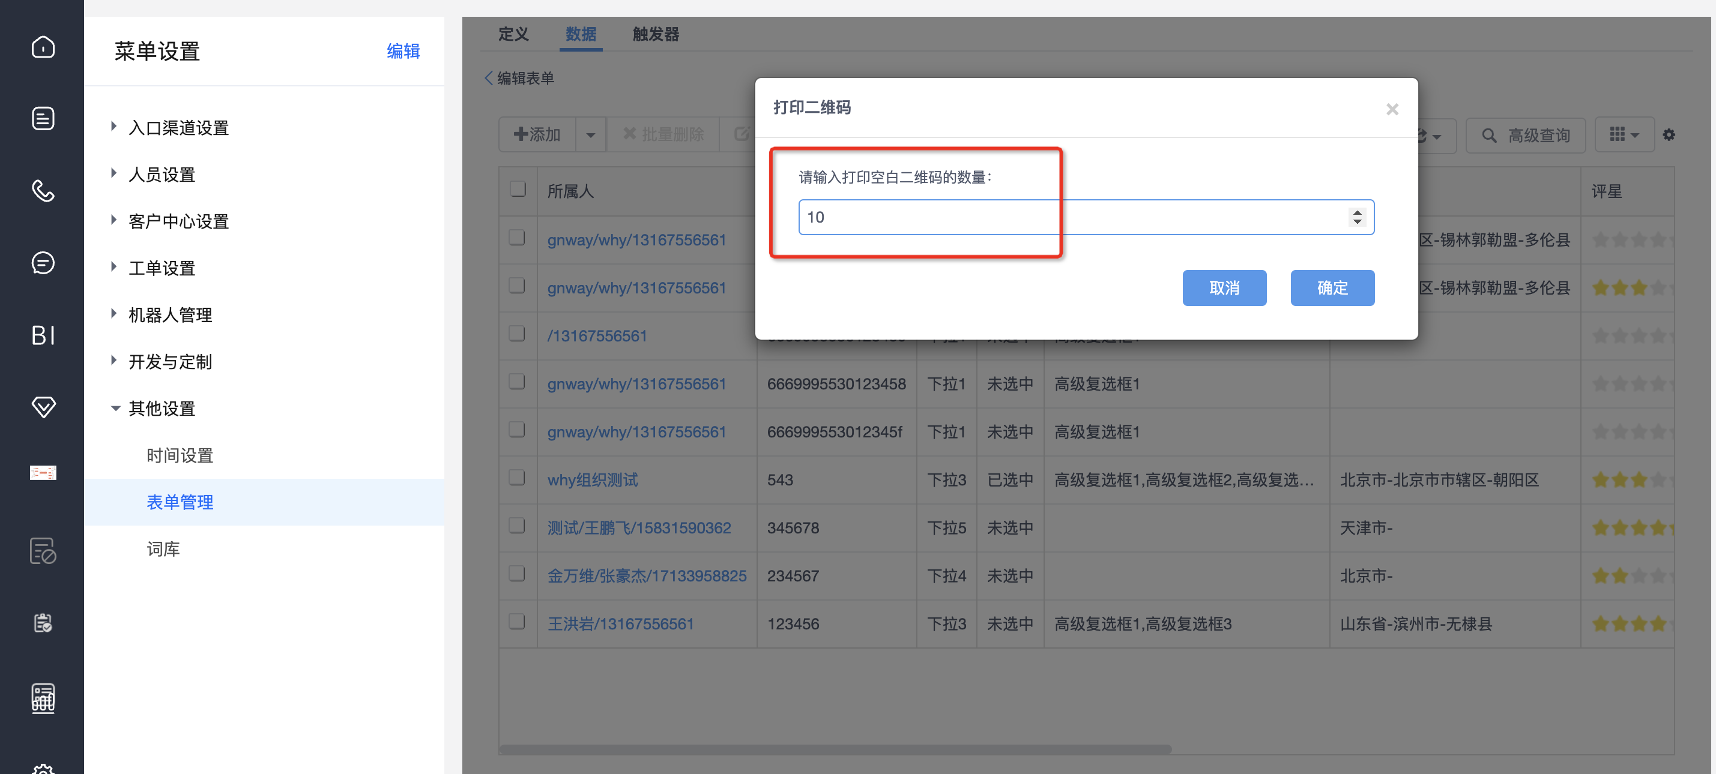
Task: Open the phone call icon in sidebar
Action: [x=43, y=190]
